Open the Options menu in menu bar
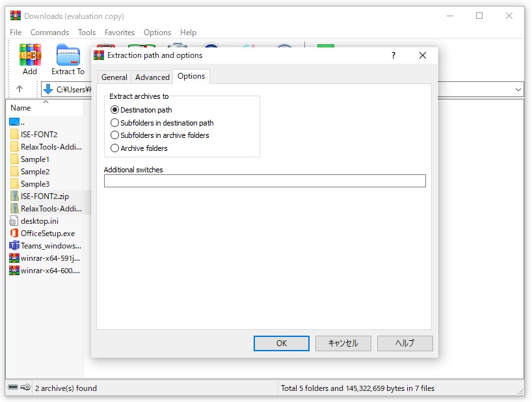 pos(157,33)
